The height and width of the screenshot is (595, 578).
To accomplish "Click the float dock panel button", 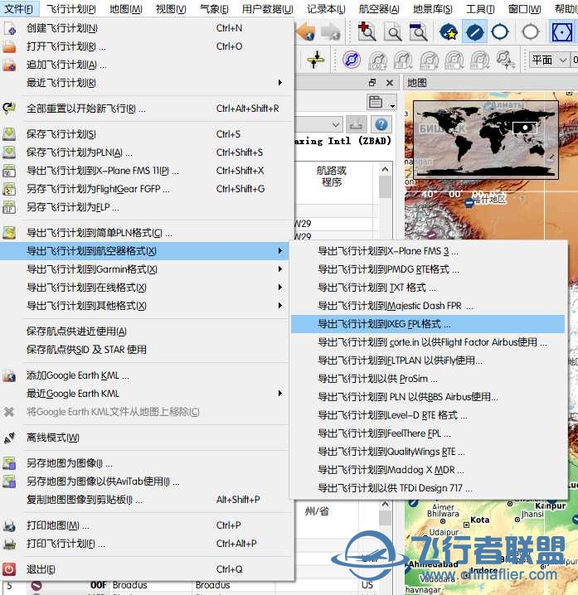I will tap(372, 82).
